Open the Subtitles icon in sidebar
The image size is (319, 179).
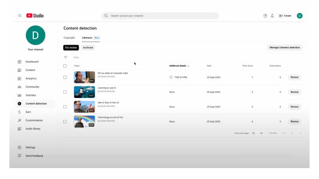(19, 95)
